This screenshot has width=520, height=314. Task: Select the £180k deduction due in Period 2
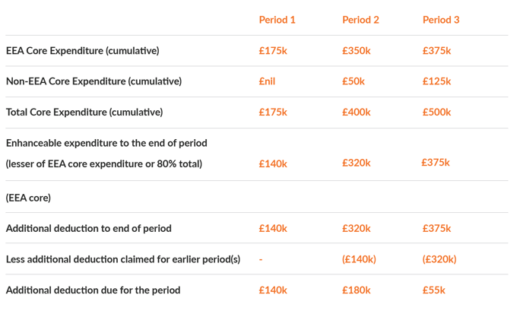357,290
